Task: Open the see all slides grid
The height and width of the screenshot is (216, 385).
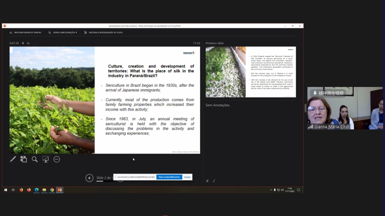Action: tap(24, 159)
